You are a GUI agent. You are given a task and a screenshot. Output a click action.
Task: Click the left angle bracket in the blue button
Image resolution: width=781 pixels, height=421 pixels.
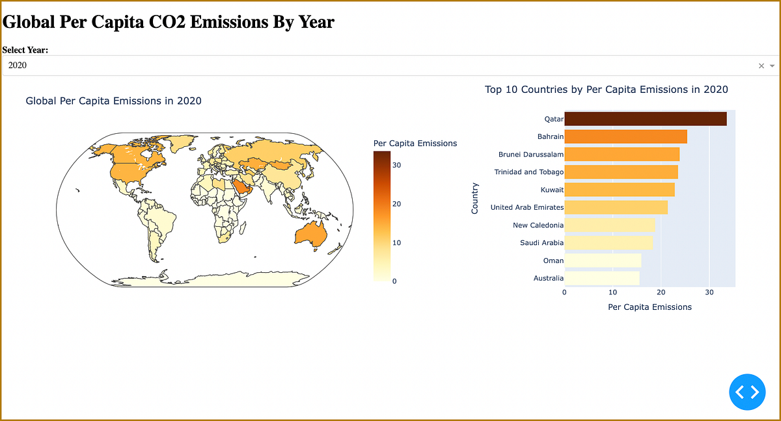pos(741,392)
